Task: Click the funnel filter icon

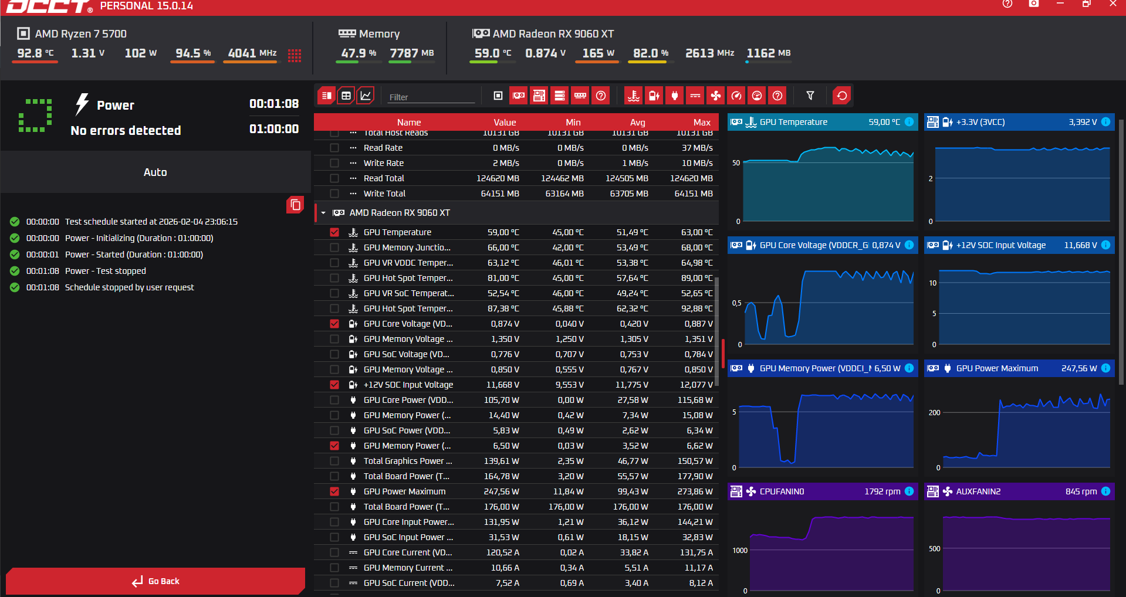Action: pyautogui.click(x=810, y=96)
